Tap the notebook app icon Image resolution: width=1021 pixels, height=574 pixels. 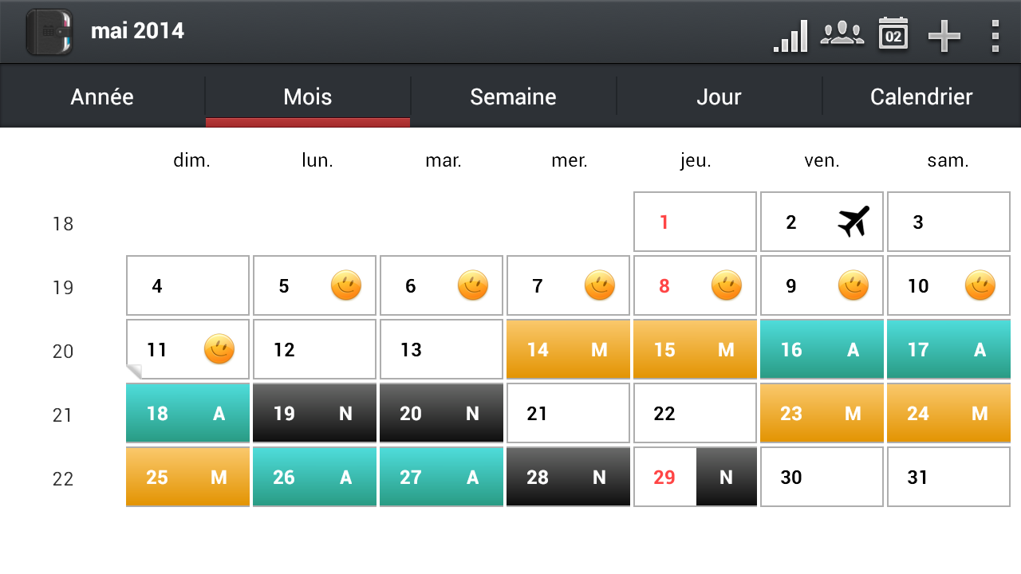(49, 32)
